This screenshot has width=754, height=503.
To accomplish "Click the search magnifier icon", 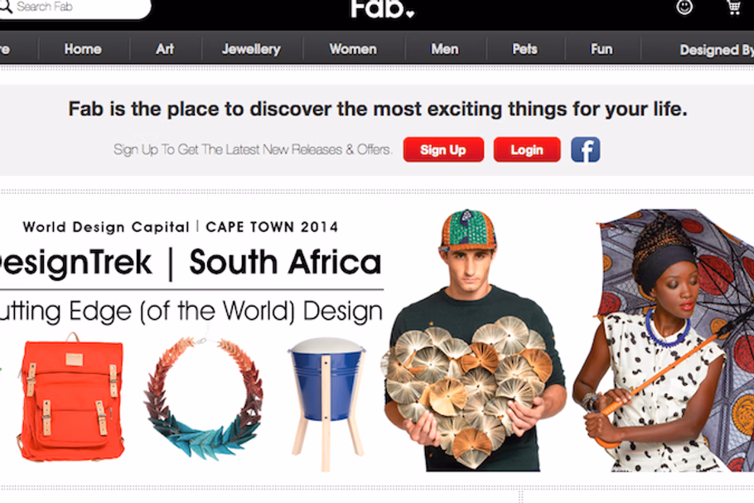I will (x=6, y=7).
